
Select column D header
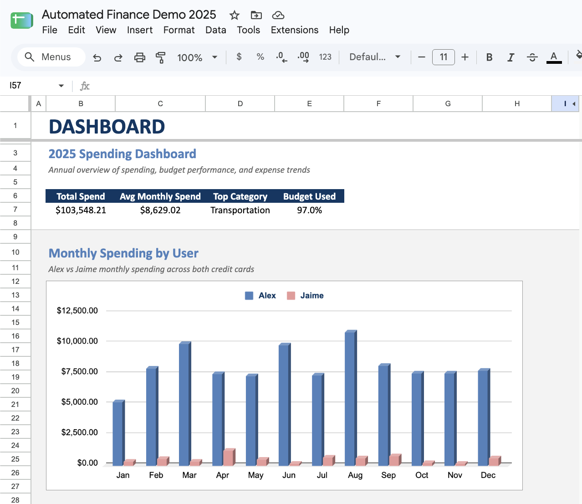pos(240,103)
